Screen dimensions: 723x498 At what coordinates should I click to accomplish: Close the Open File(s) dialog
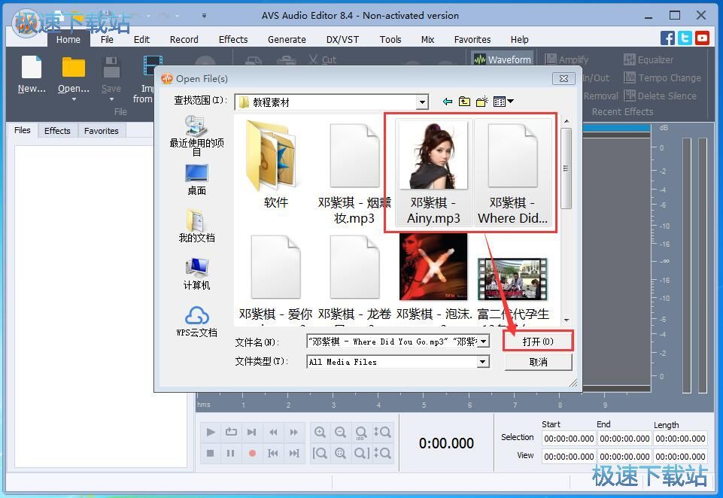point(564,79)
